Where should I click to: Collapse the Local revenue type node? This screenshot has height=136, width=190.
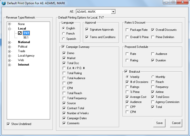[10, 29]
